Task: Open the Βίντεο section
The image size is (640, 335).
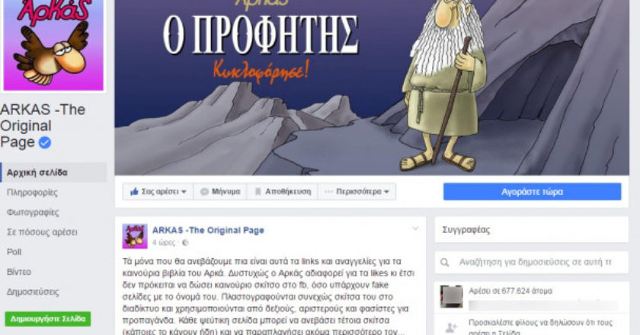Action: pyautogui.click(x=19, y=272)
